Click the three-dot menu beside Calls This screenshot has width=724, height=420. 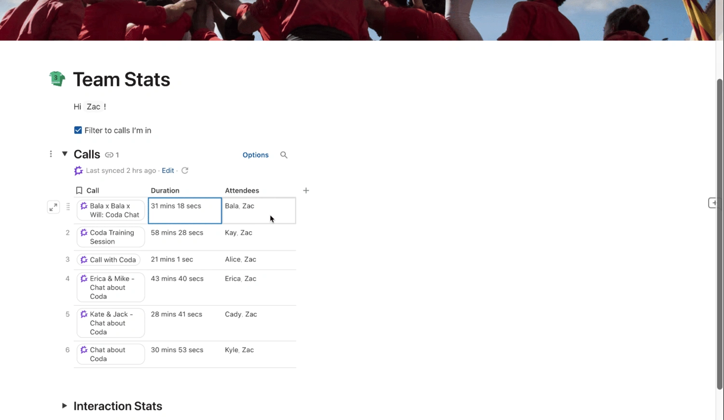pyautogui.click(x=51, y=154)
